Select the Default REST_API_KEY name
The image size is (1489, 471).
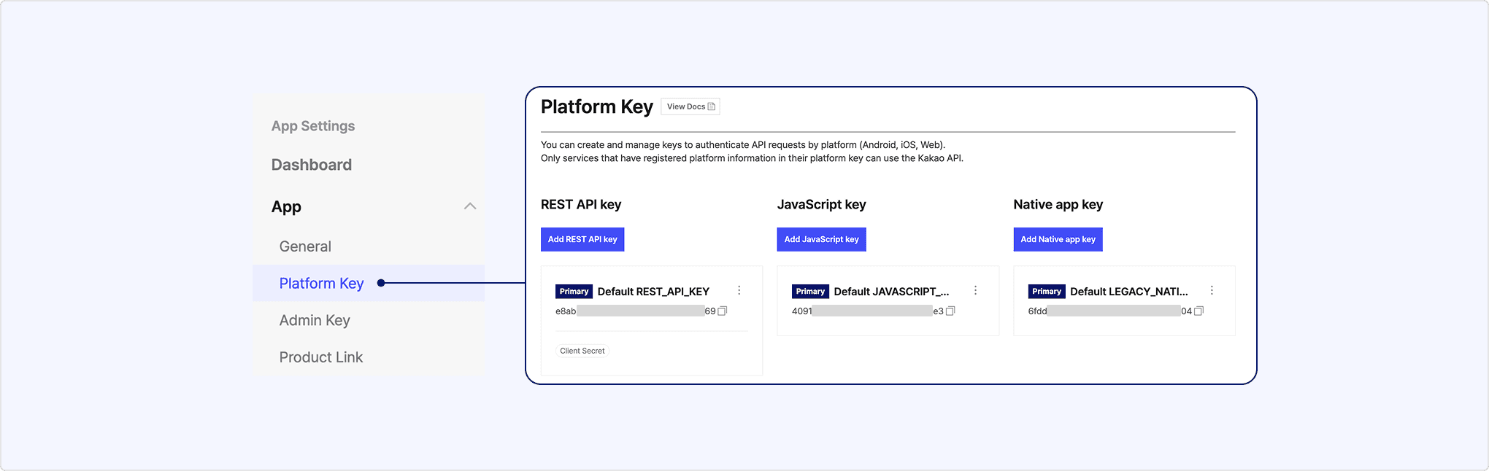coord(653,292)
